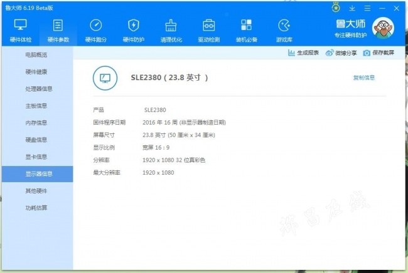Click the value '2016 年 16 周 (非显示器制造日期)'
Screen dimensions: 408x273
click(184, 123)
